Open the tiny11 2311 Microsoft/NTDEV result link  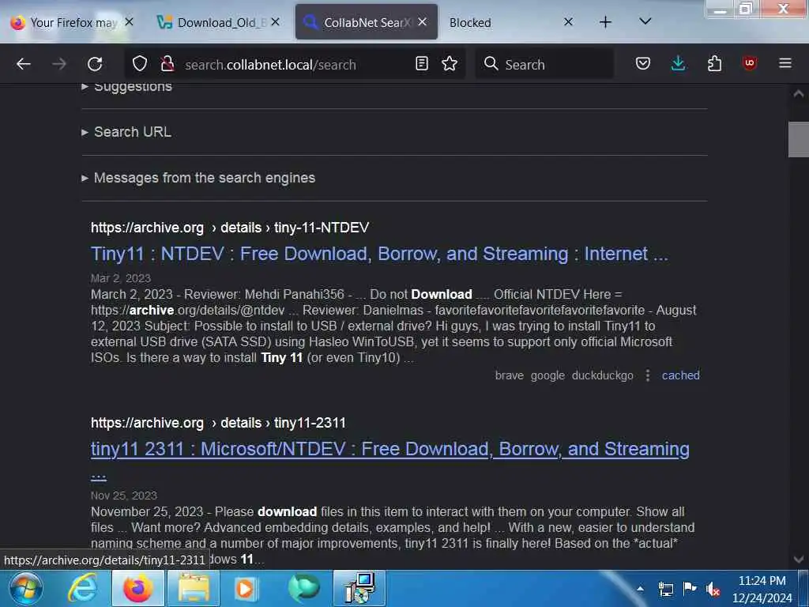[x=390, y=449]
